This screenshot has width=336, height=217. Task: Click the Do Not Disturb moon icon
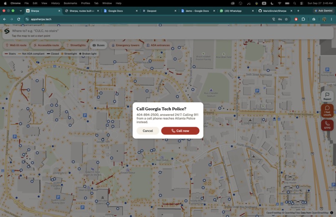click(x=272, y=3)
